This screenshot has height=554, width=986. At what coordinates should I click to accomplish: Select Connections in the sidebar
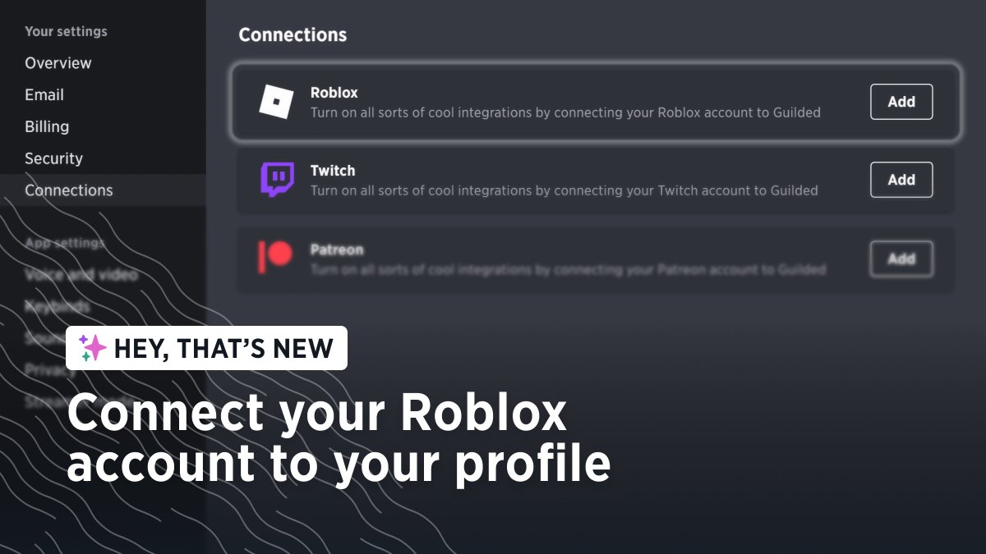coord(69,190)
